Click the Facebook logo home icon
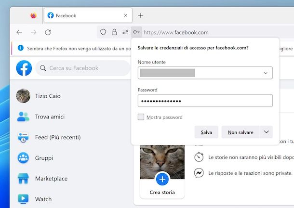The height and width of the screenshot is (208, 294). pyautogui.click(x=24, y=68)
